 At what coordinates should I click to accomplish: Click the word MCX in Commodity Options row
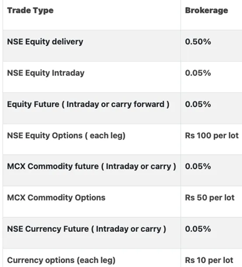[x=16, y=198]
